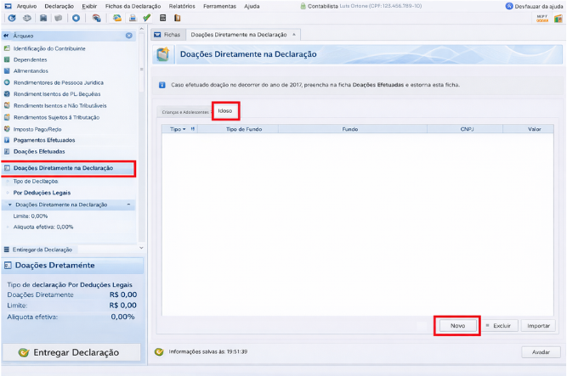Click the Dependentes icon in the sidebar
The image size is (567, 376).
coord(7,59)
